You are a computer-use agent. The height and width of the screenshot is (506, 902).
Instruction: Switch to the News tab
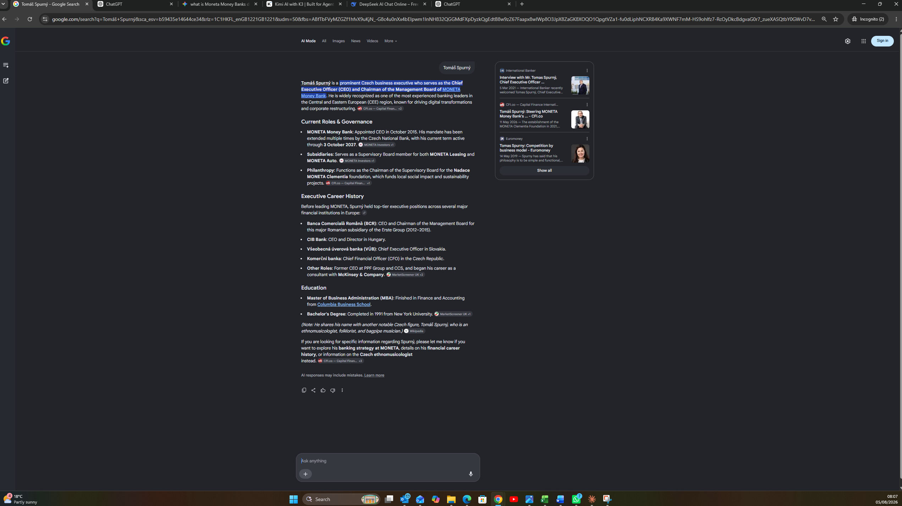(x=356, y=41)
